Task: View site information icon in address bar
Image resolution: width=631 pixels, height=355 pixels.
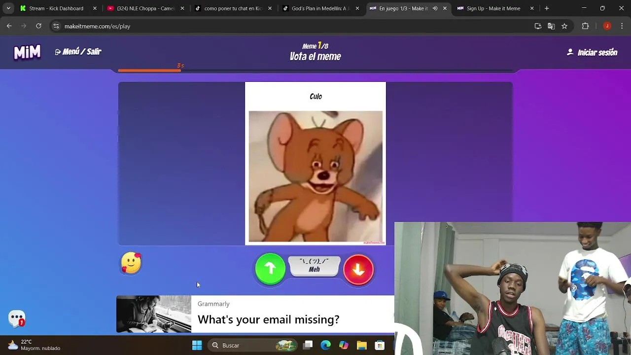Action: tap(56, 26)
